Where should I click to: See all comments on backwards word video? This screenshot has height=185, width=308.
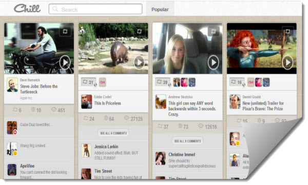[x=187, y=141]
